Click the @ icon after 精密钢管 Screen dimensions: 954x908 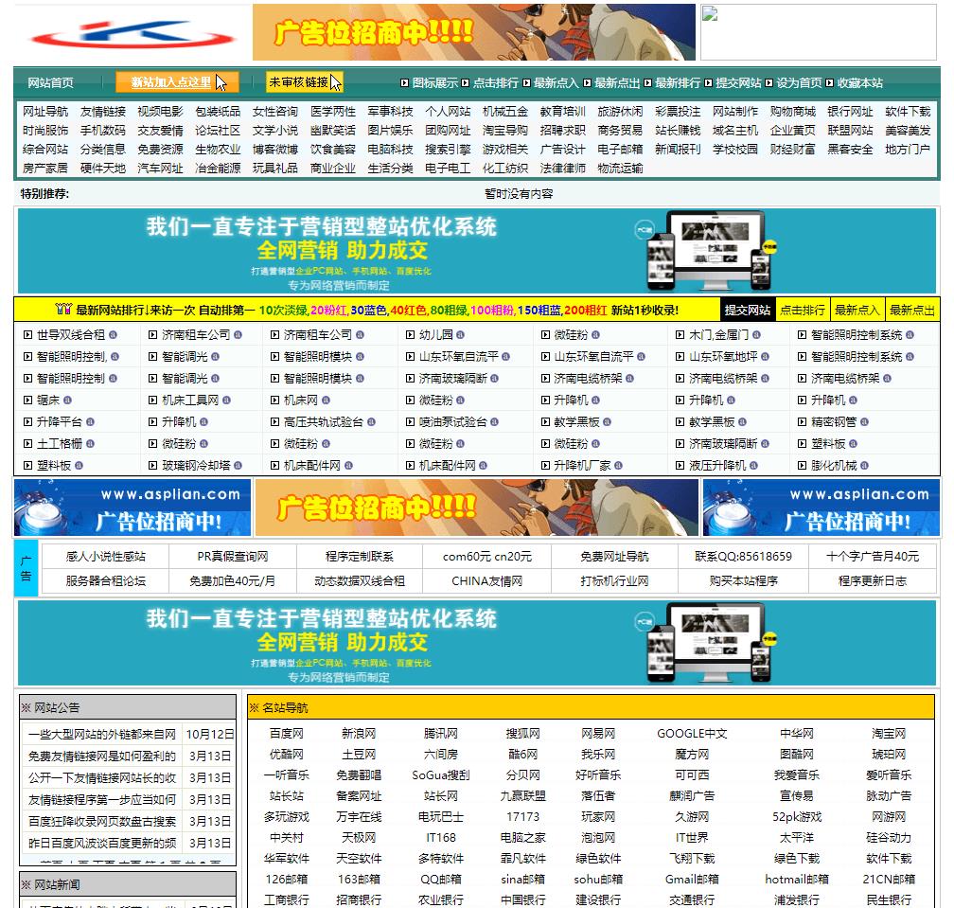tap(865, 421)
